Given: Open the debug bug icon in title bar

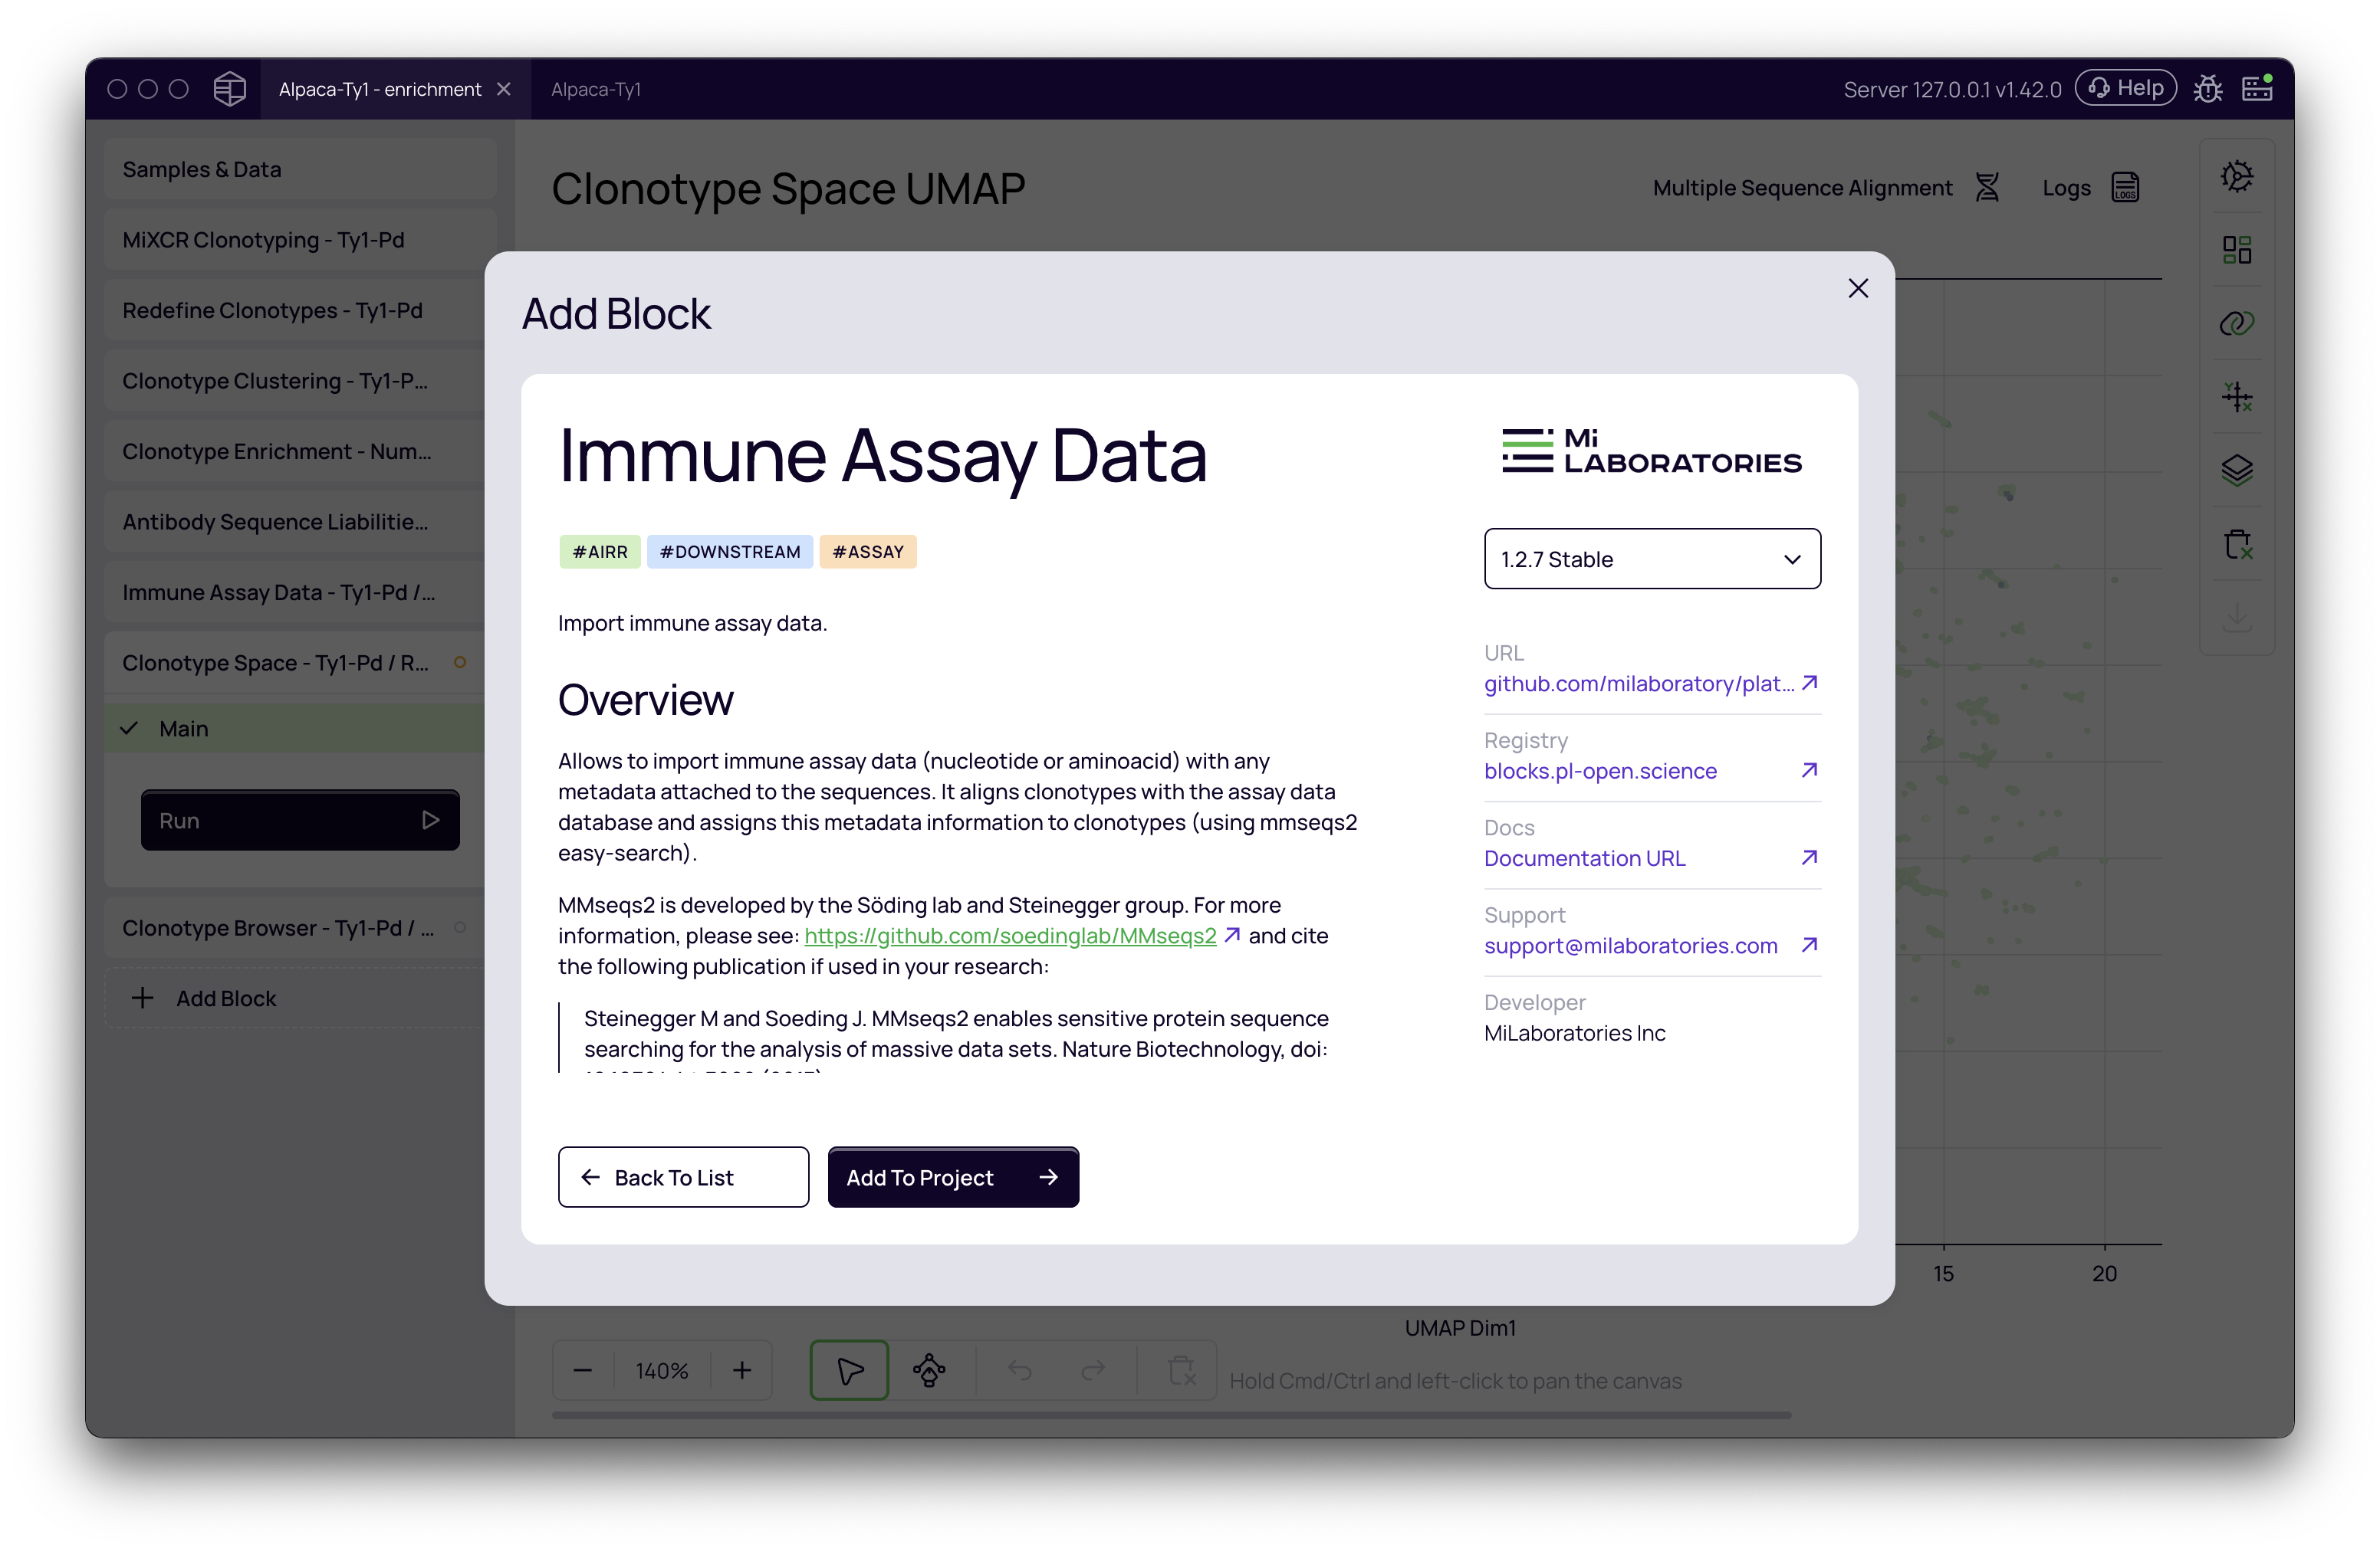Looking at the screenshot, I should click(x=2209, y=88).
